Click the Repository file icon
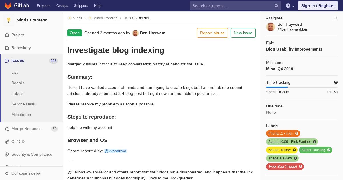This screenshot has height=180, width=343. pyautogui.click(x=7, y=48)
